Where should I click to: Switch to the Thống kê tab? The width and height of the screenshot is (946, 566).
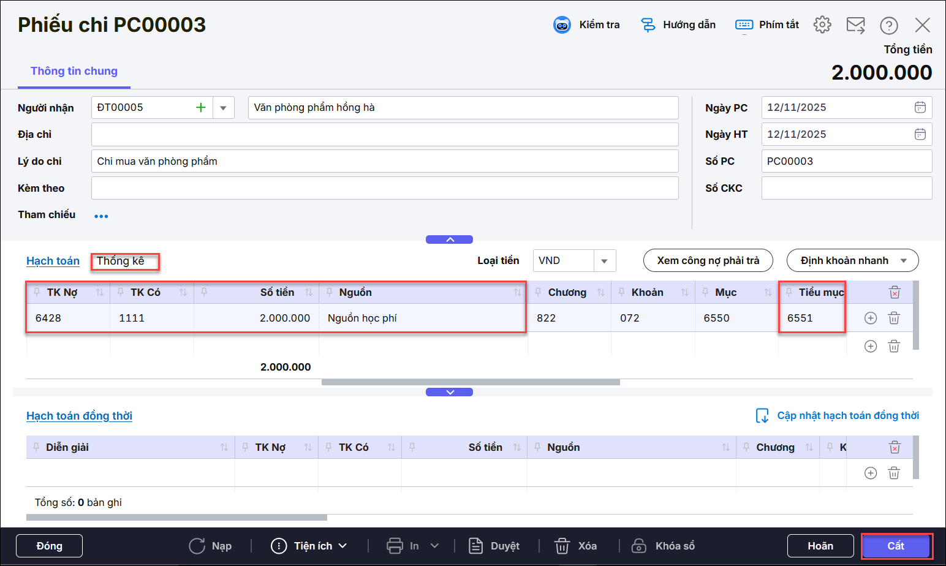click(x=121, y=261)
